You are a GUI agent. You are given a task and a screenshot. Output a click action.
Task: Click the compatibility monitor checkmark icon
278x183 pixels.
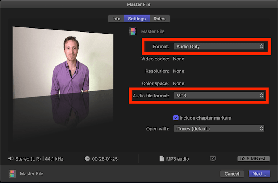[x=213, y=159]
